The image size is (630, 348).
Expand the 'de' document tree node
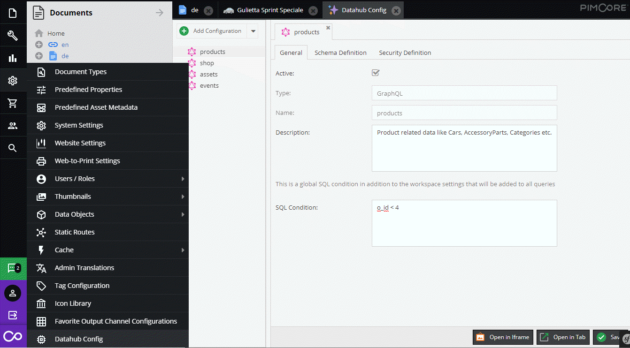point(39,56)
